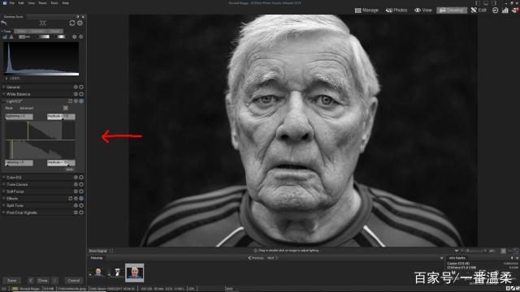This screenshot has width=520, height=292.
Task: Click the Save button
Action: tap(12, 281)
